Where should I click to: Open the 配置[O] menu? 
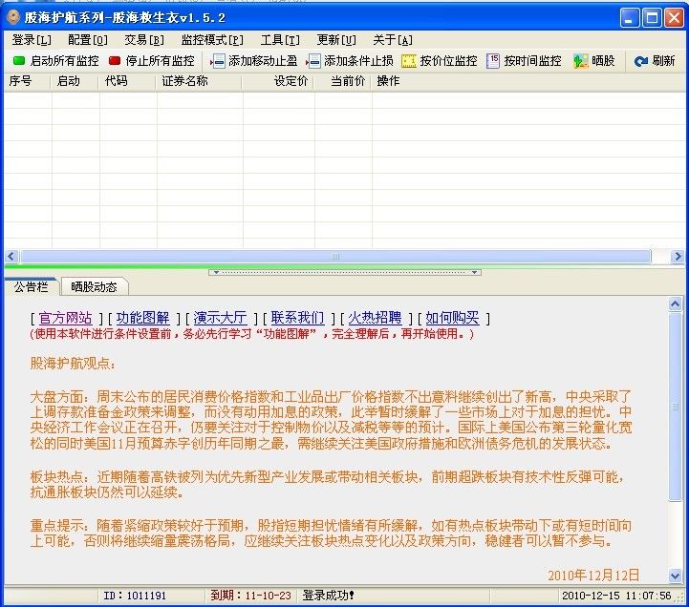pos(88,40)
